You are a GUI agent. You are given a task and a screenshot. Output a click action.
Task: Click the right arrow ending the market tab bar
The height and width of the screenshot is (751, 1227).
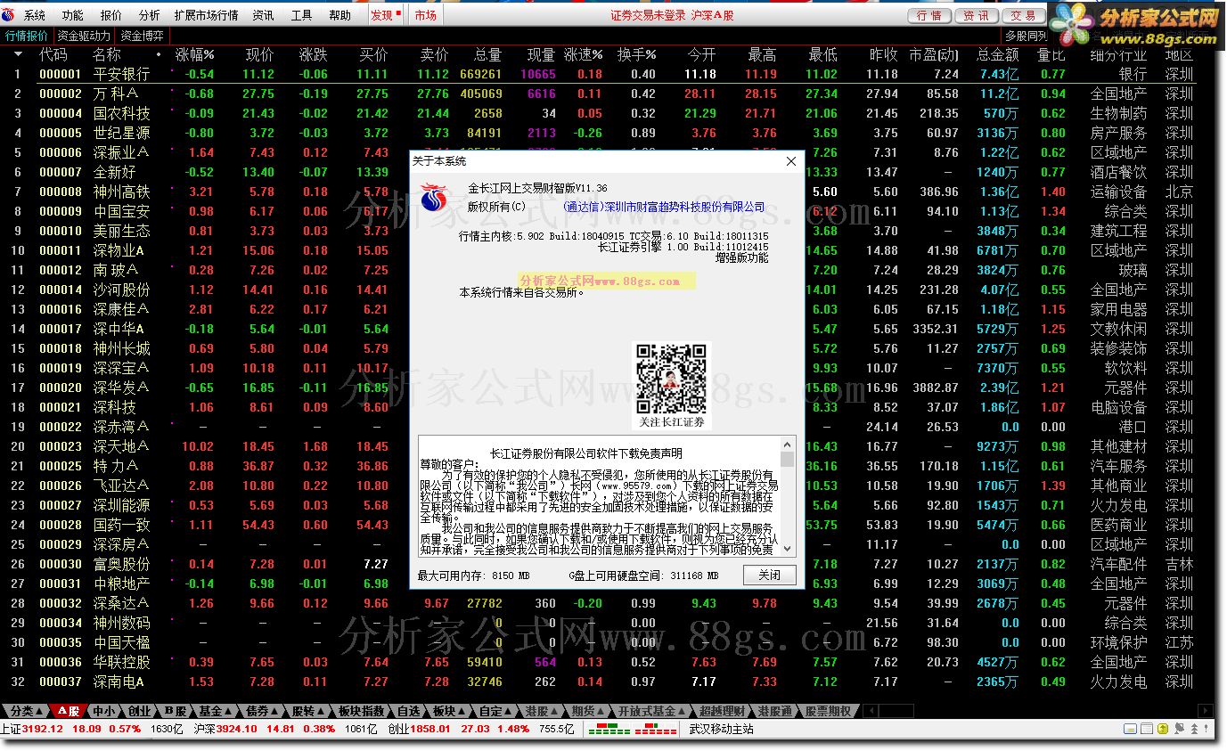(x=1206, y=711)
